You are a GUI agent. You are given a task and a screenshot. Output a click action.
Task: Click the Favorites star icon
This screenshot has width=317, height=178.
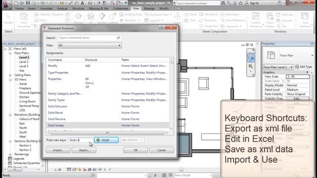[x=241, y=3]
